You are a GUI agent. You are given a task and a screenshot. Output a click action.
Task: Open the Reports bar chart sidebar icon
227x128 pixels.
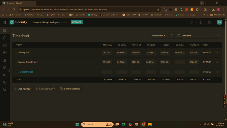(5, 60)
